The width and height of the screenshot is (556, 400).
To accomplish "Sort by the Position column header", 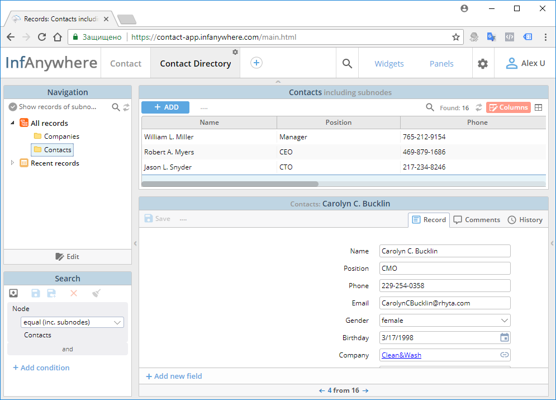I will 339,123.
